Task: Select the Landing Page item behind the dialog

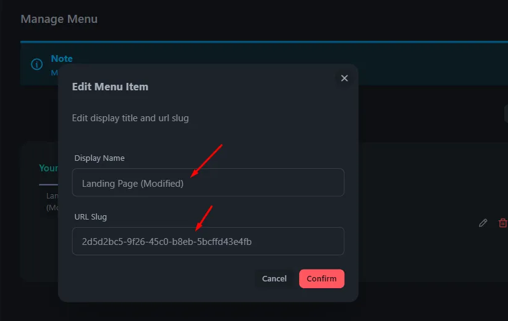Action: click(x=52, y=202)
